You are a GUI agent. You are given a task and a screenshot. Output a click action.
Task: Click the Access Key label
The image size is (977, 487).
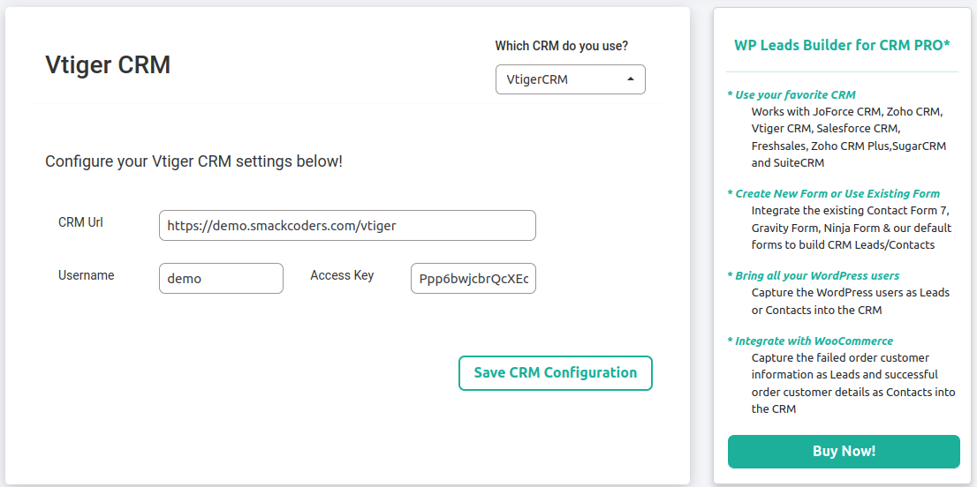point(342,275)
